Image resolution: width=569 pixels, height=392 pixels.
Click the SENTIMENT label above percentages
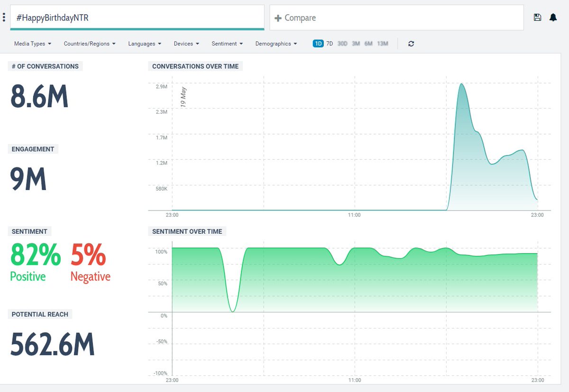29,231
